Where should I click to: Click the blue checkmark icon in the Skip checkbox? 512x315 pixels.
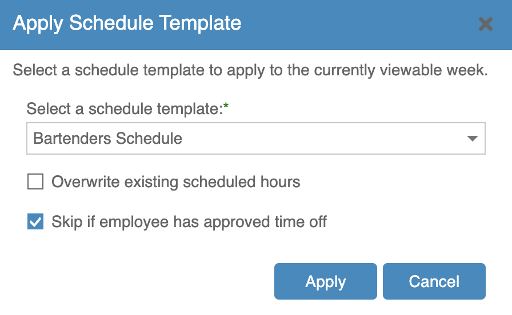pos(35,221)
